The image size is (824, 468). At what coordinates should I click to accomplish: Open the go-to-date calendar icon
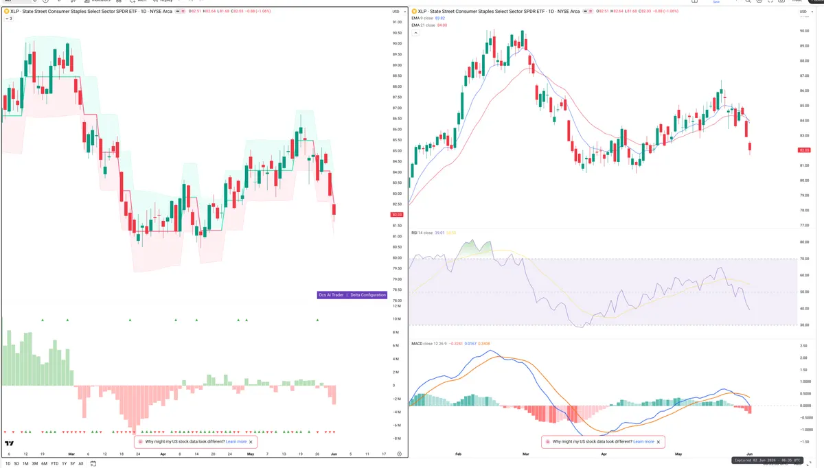coord(92,464)
